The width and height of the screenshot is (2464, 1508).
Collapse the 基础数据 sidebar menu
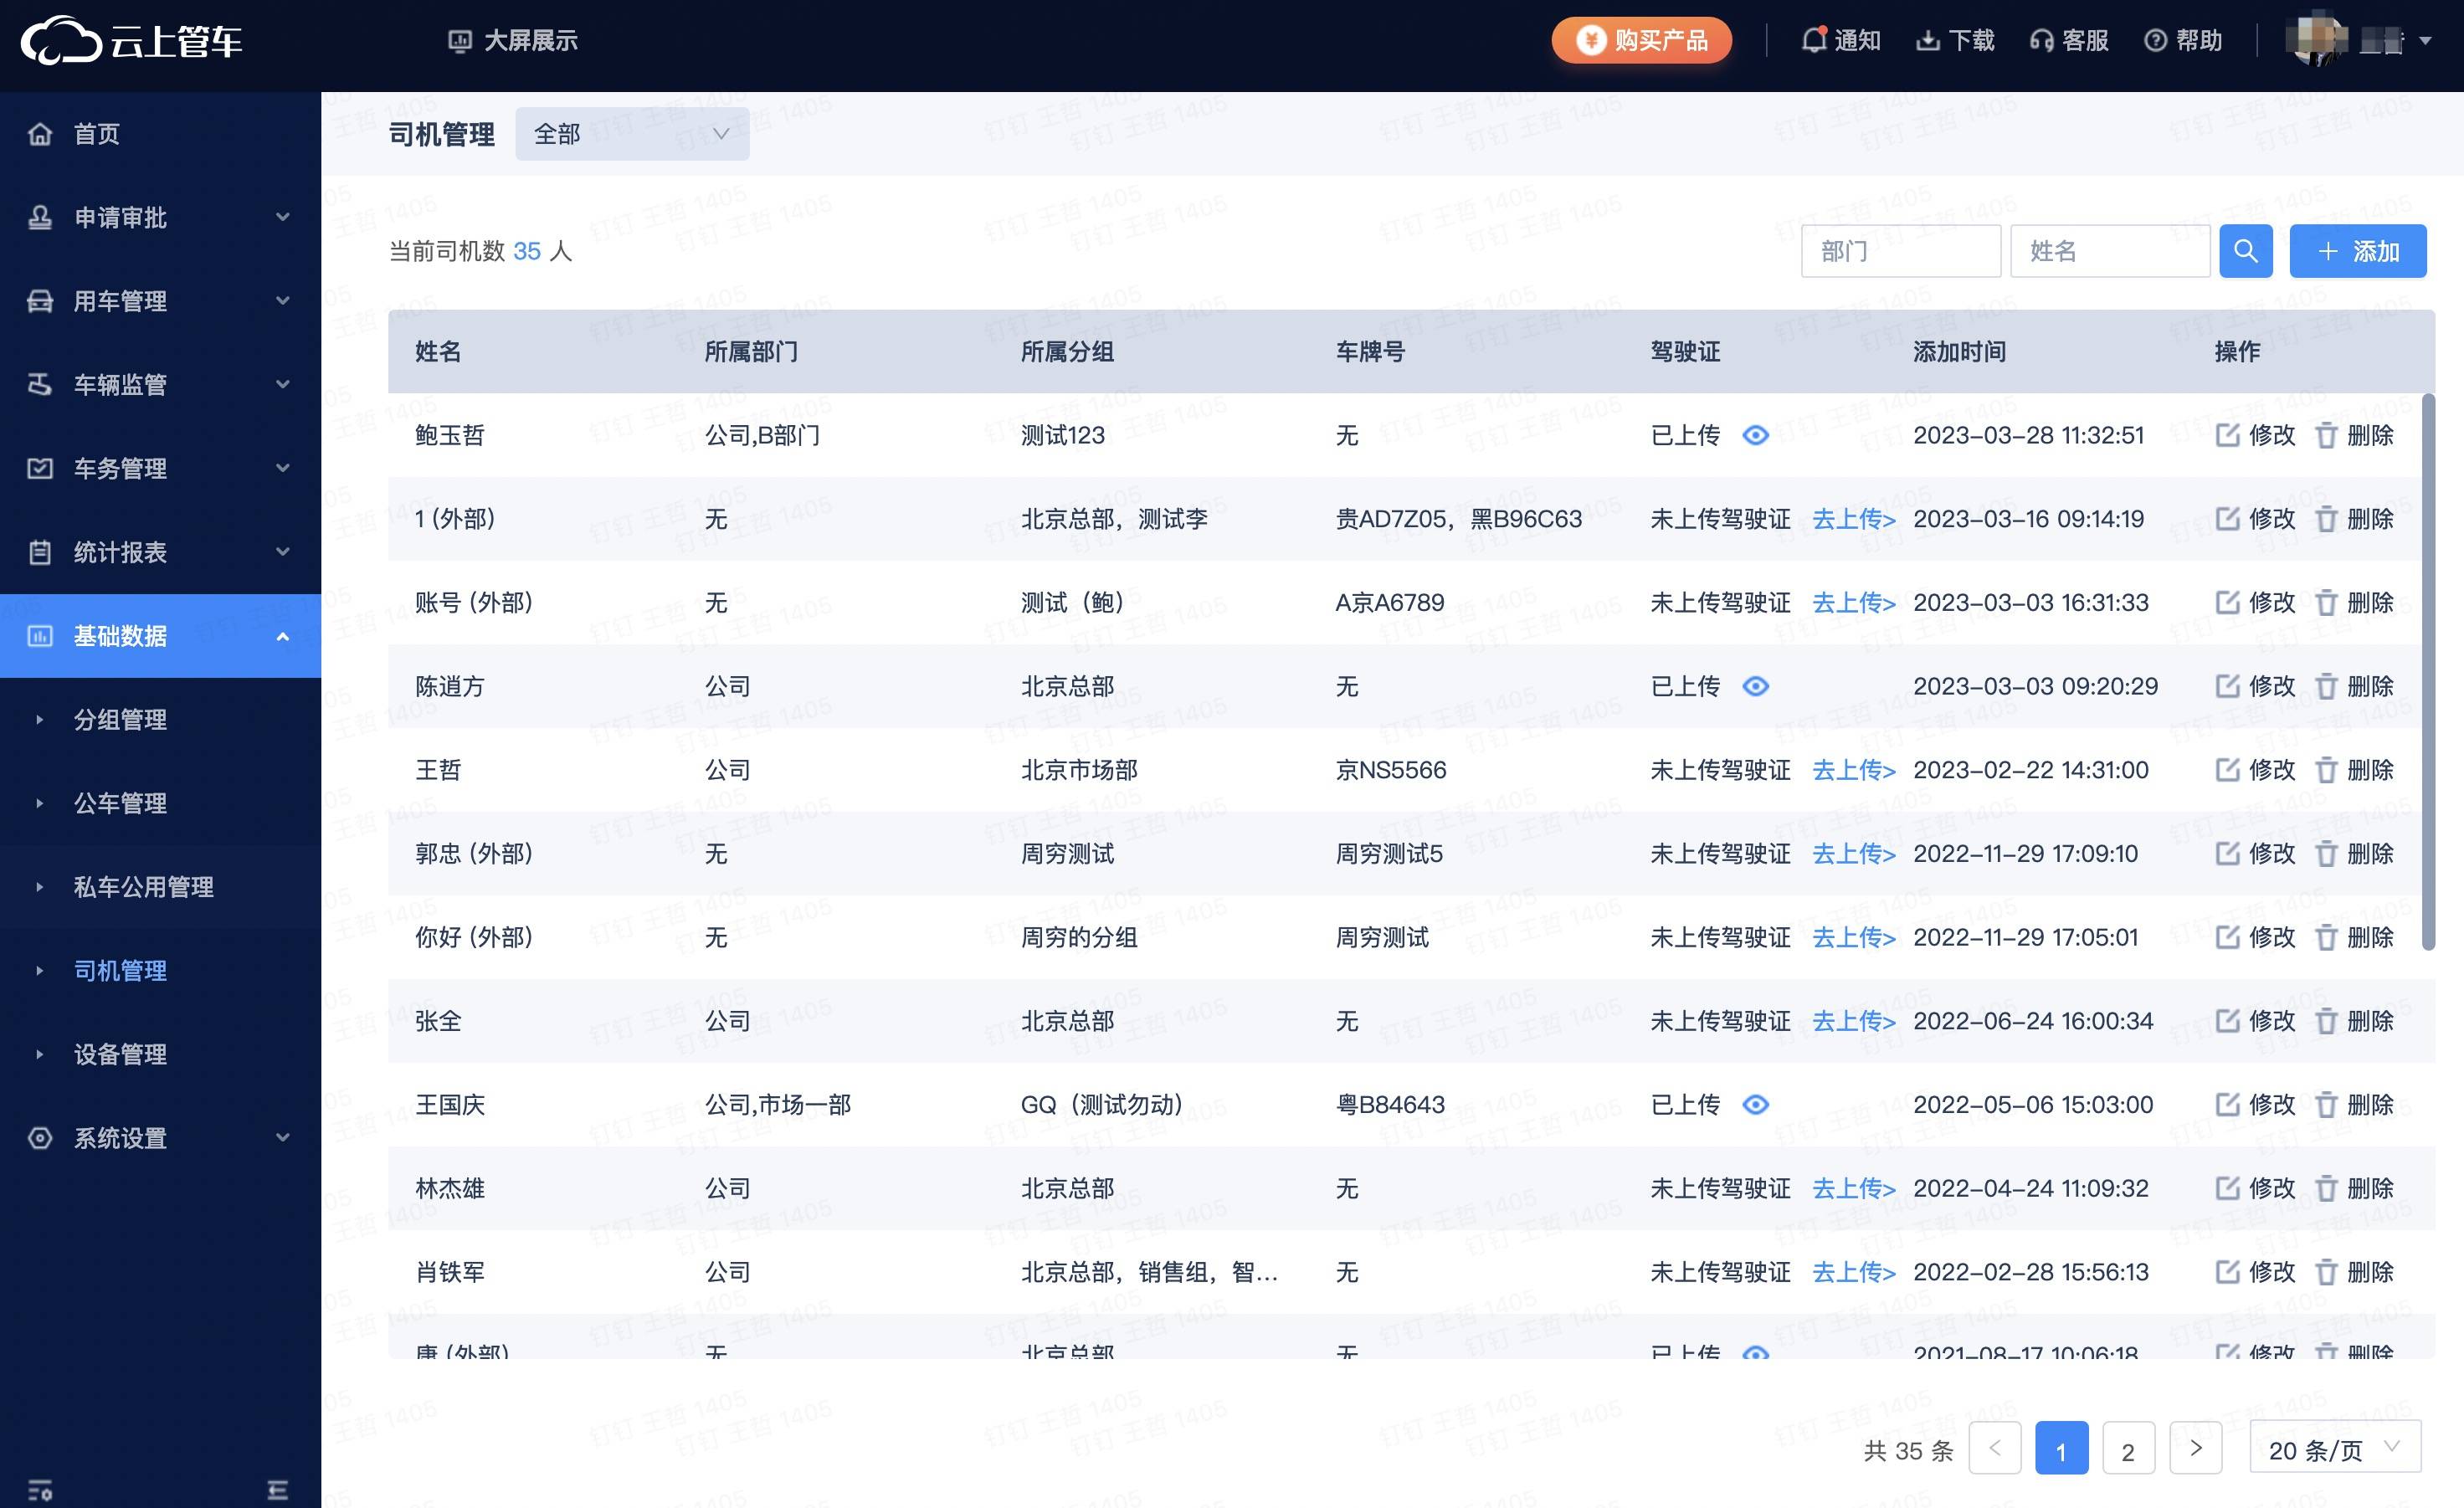pyautogui.click(x=160, y=636)
